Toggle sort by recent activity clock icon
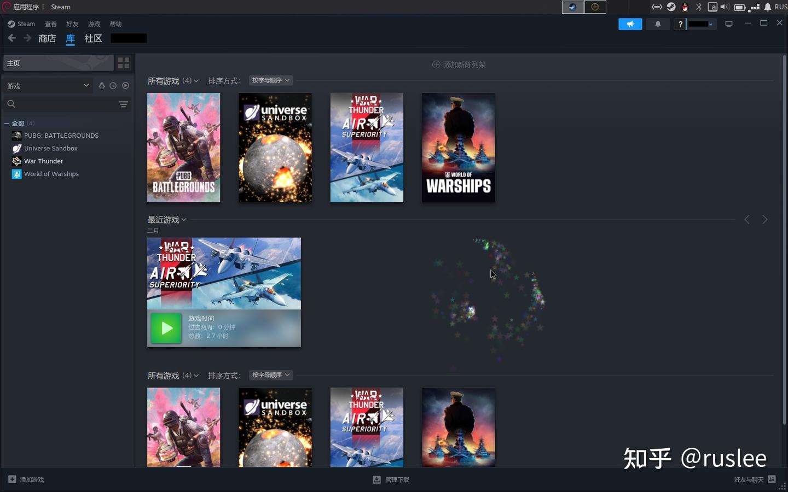788x492 pixels. [x=113, y=86]
